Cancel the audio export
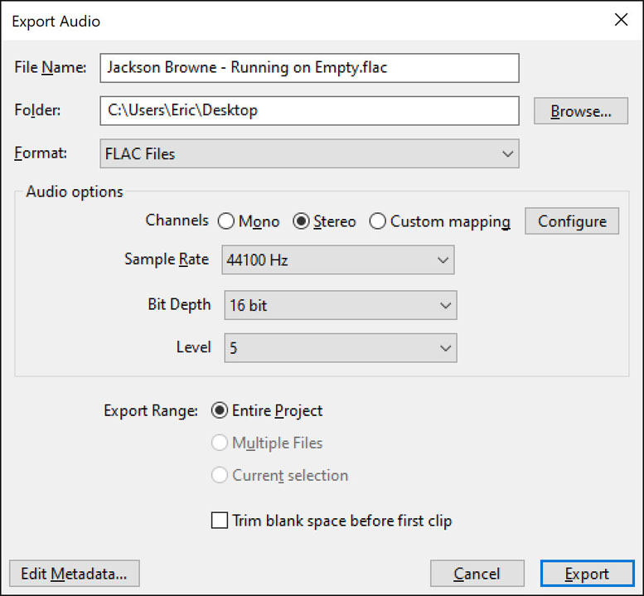The width and height of the screenshot is (644, 596). (x=477, y=574)
